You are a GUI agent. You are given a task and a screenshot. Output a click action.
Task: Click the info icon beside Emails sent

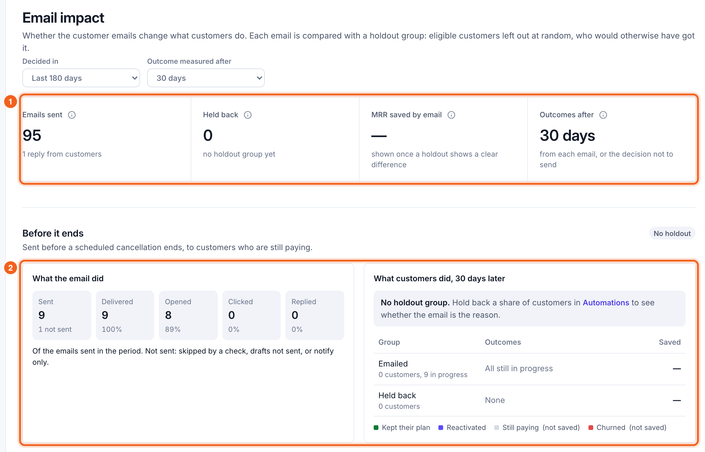coord(72,115)
